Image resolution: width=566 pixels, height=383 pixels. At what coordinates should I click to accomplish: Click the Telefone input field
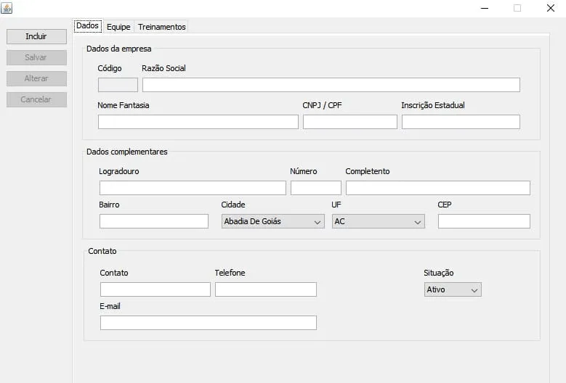(x=265, y=289)
